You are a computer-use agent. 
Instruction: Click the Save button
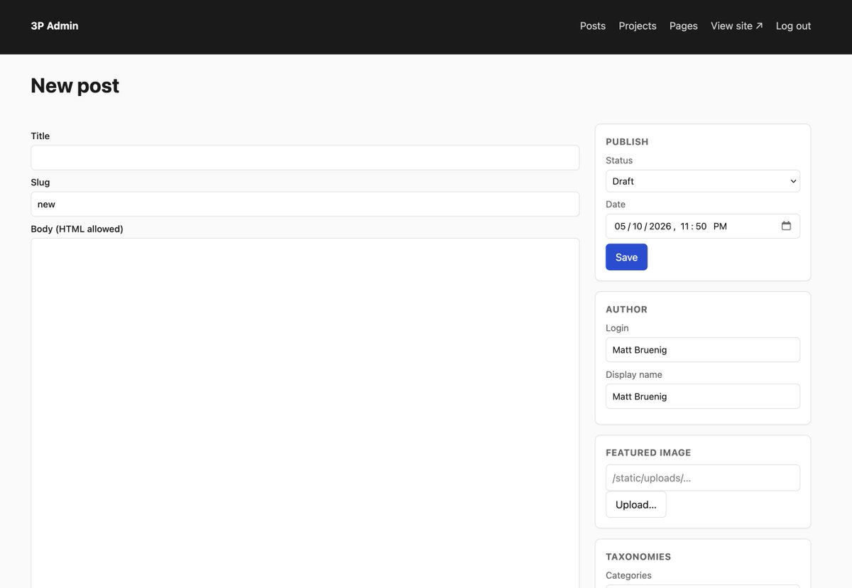[x=626, y=257]
